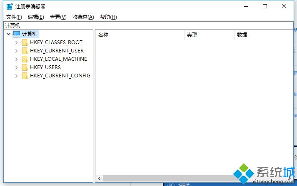Open the 帮助(H) menu
297x186 pixels.
108,17
